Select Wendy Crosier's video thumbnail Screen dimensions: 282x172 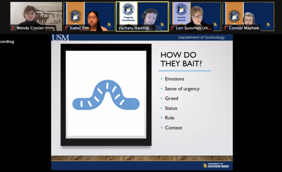tap(36, 16)
